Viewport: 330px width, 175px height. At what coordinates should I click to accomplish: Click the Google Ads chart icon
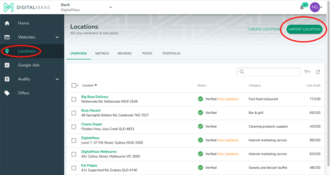[7, 65]
